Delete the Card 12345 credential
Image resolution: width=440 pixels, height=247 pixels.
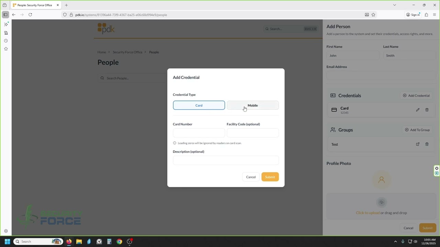[427, 110]
